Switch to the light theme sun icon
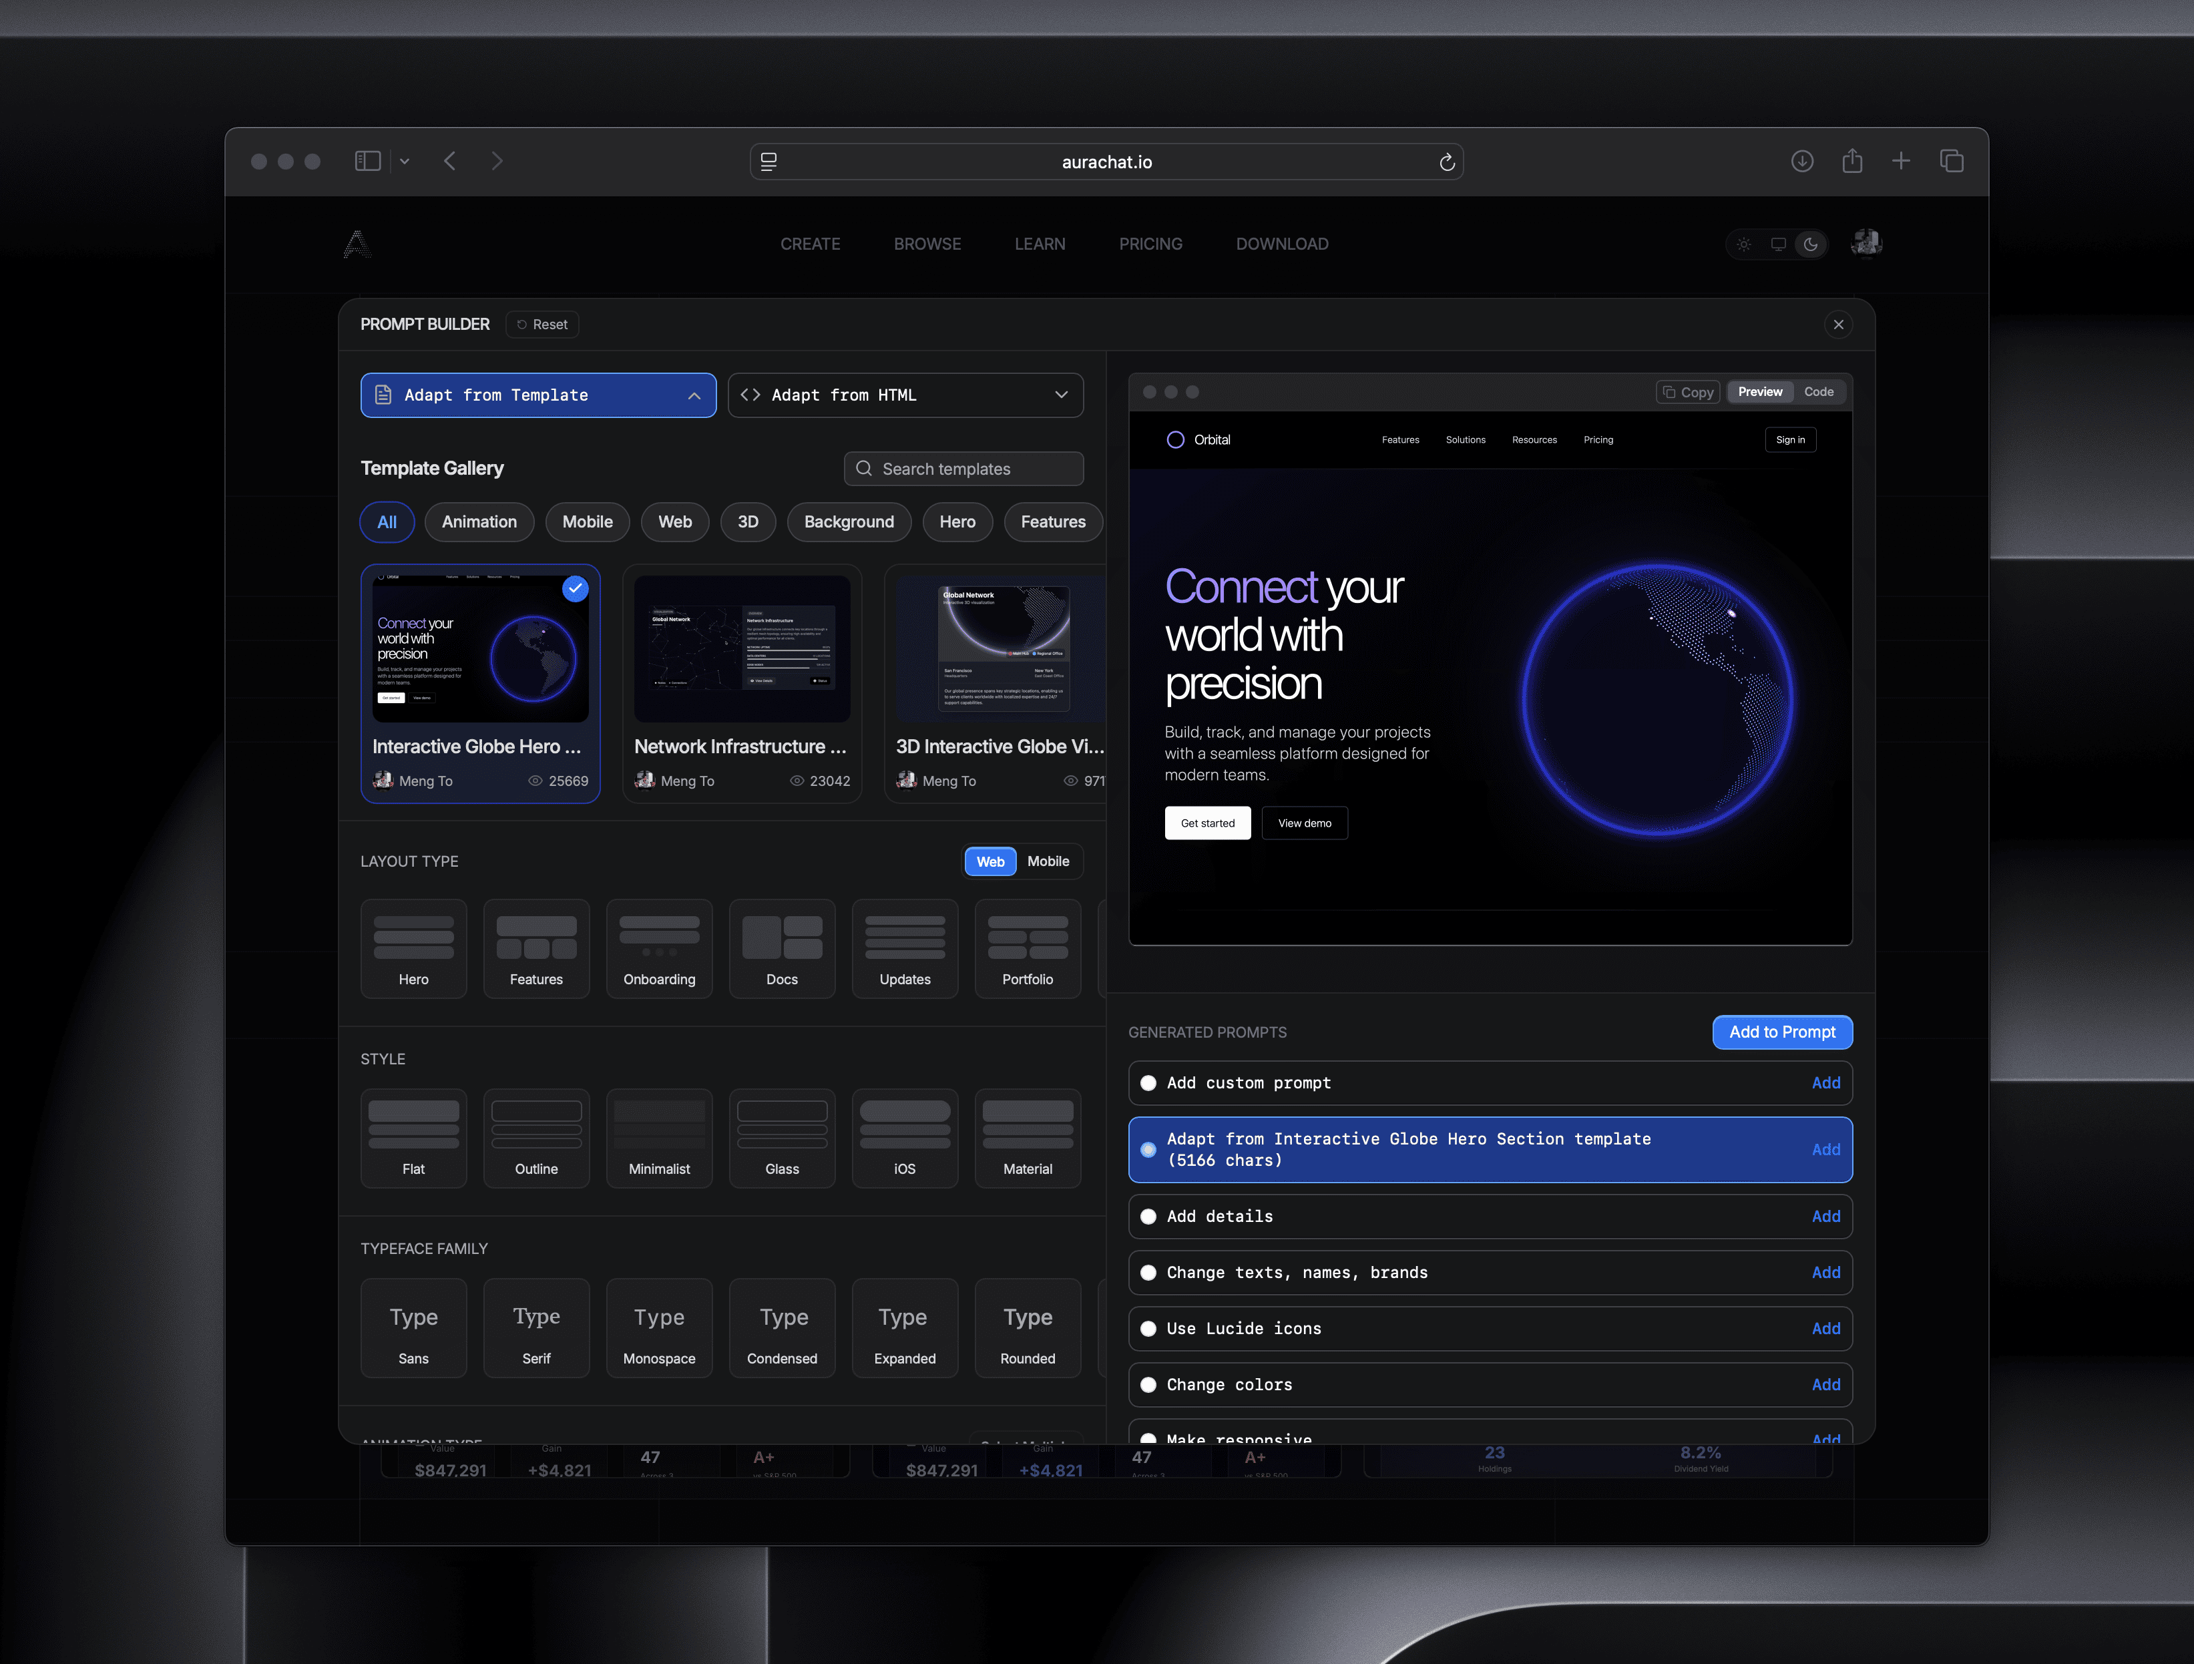Image resolution: width=2194 pixels, height=1664 pixels. [1744, 244]
